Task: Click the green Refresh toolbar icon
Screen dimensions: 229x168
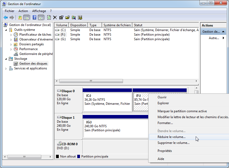Action: [x=49, y=17]
